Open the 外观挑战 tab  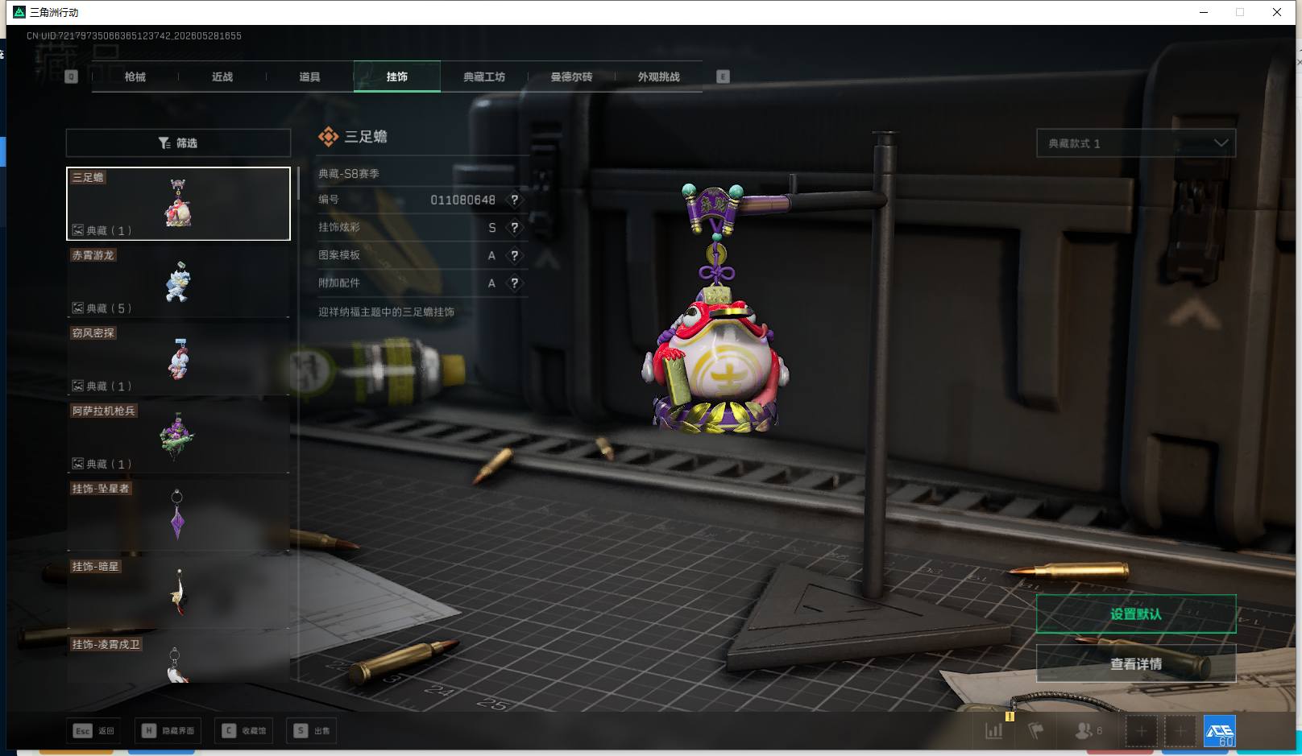tap(659, 76)
